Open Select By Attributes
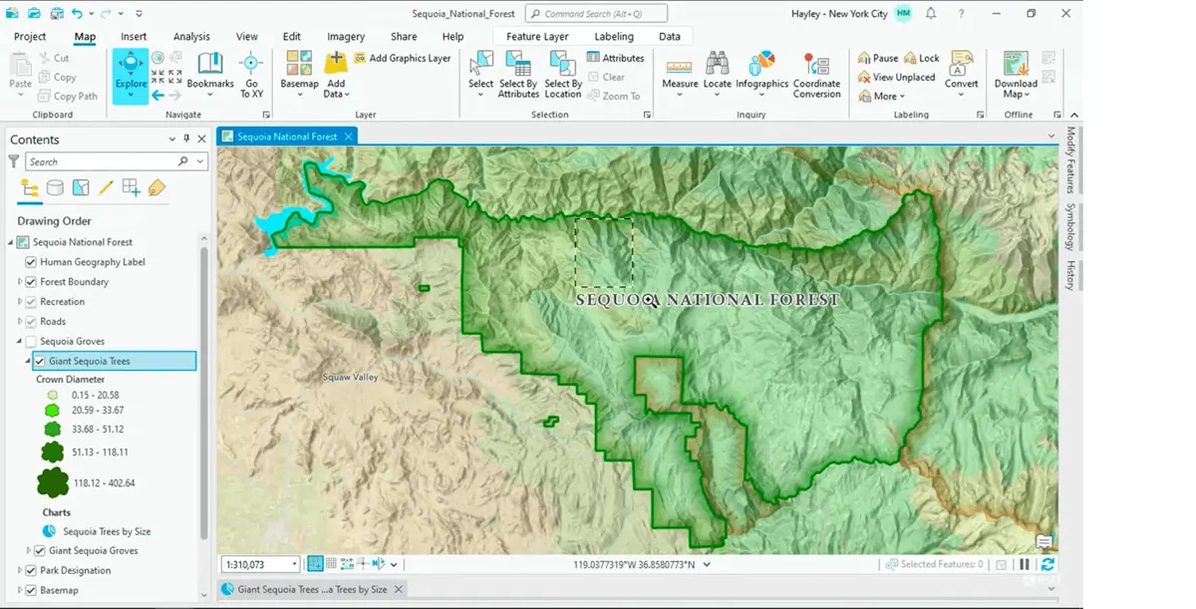The height and width of the screenshot is (609, 1196). tap(518, 75)
